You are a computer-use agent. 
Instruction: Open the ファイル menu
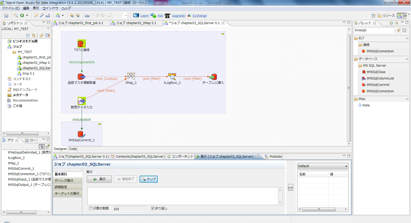11,8
